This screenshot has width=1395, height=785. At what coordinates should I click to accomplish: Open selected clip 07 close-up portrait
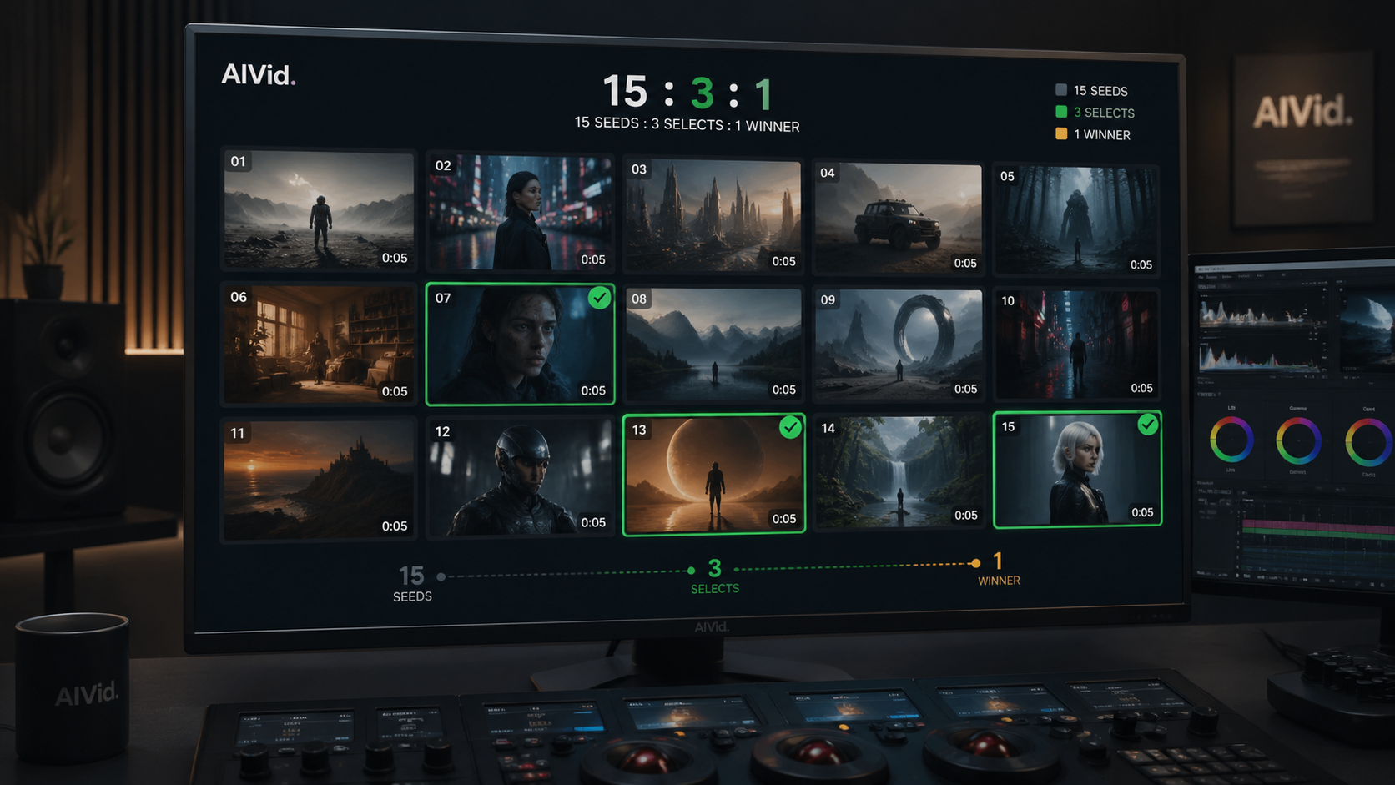(x=520, y=344)
